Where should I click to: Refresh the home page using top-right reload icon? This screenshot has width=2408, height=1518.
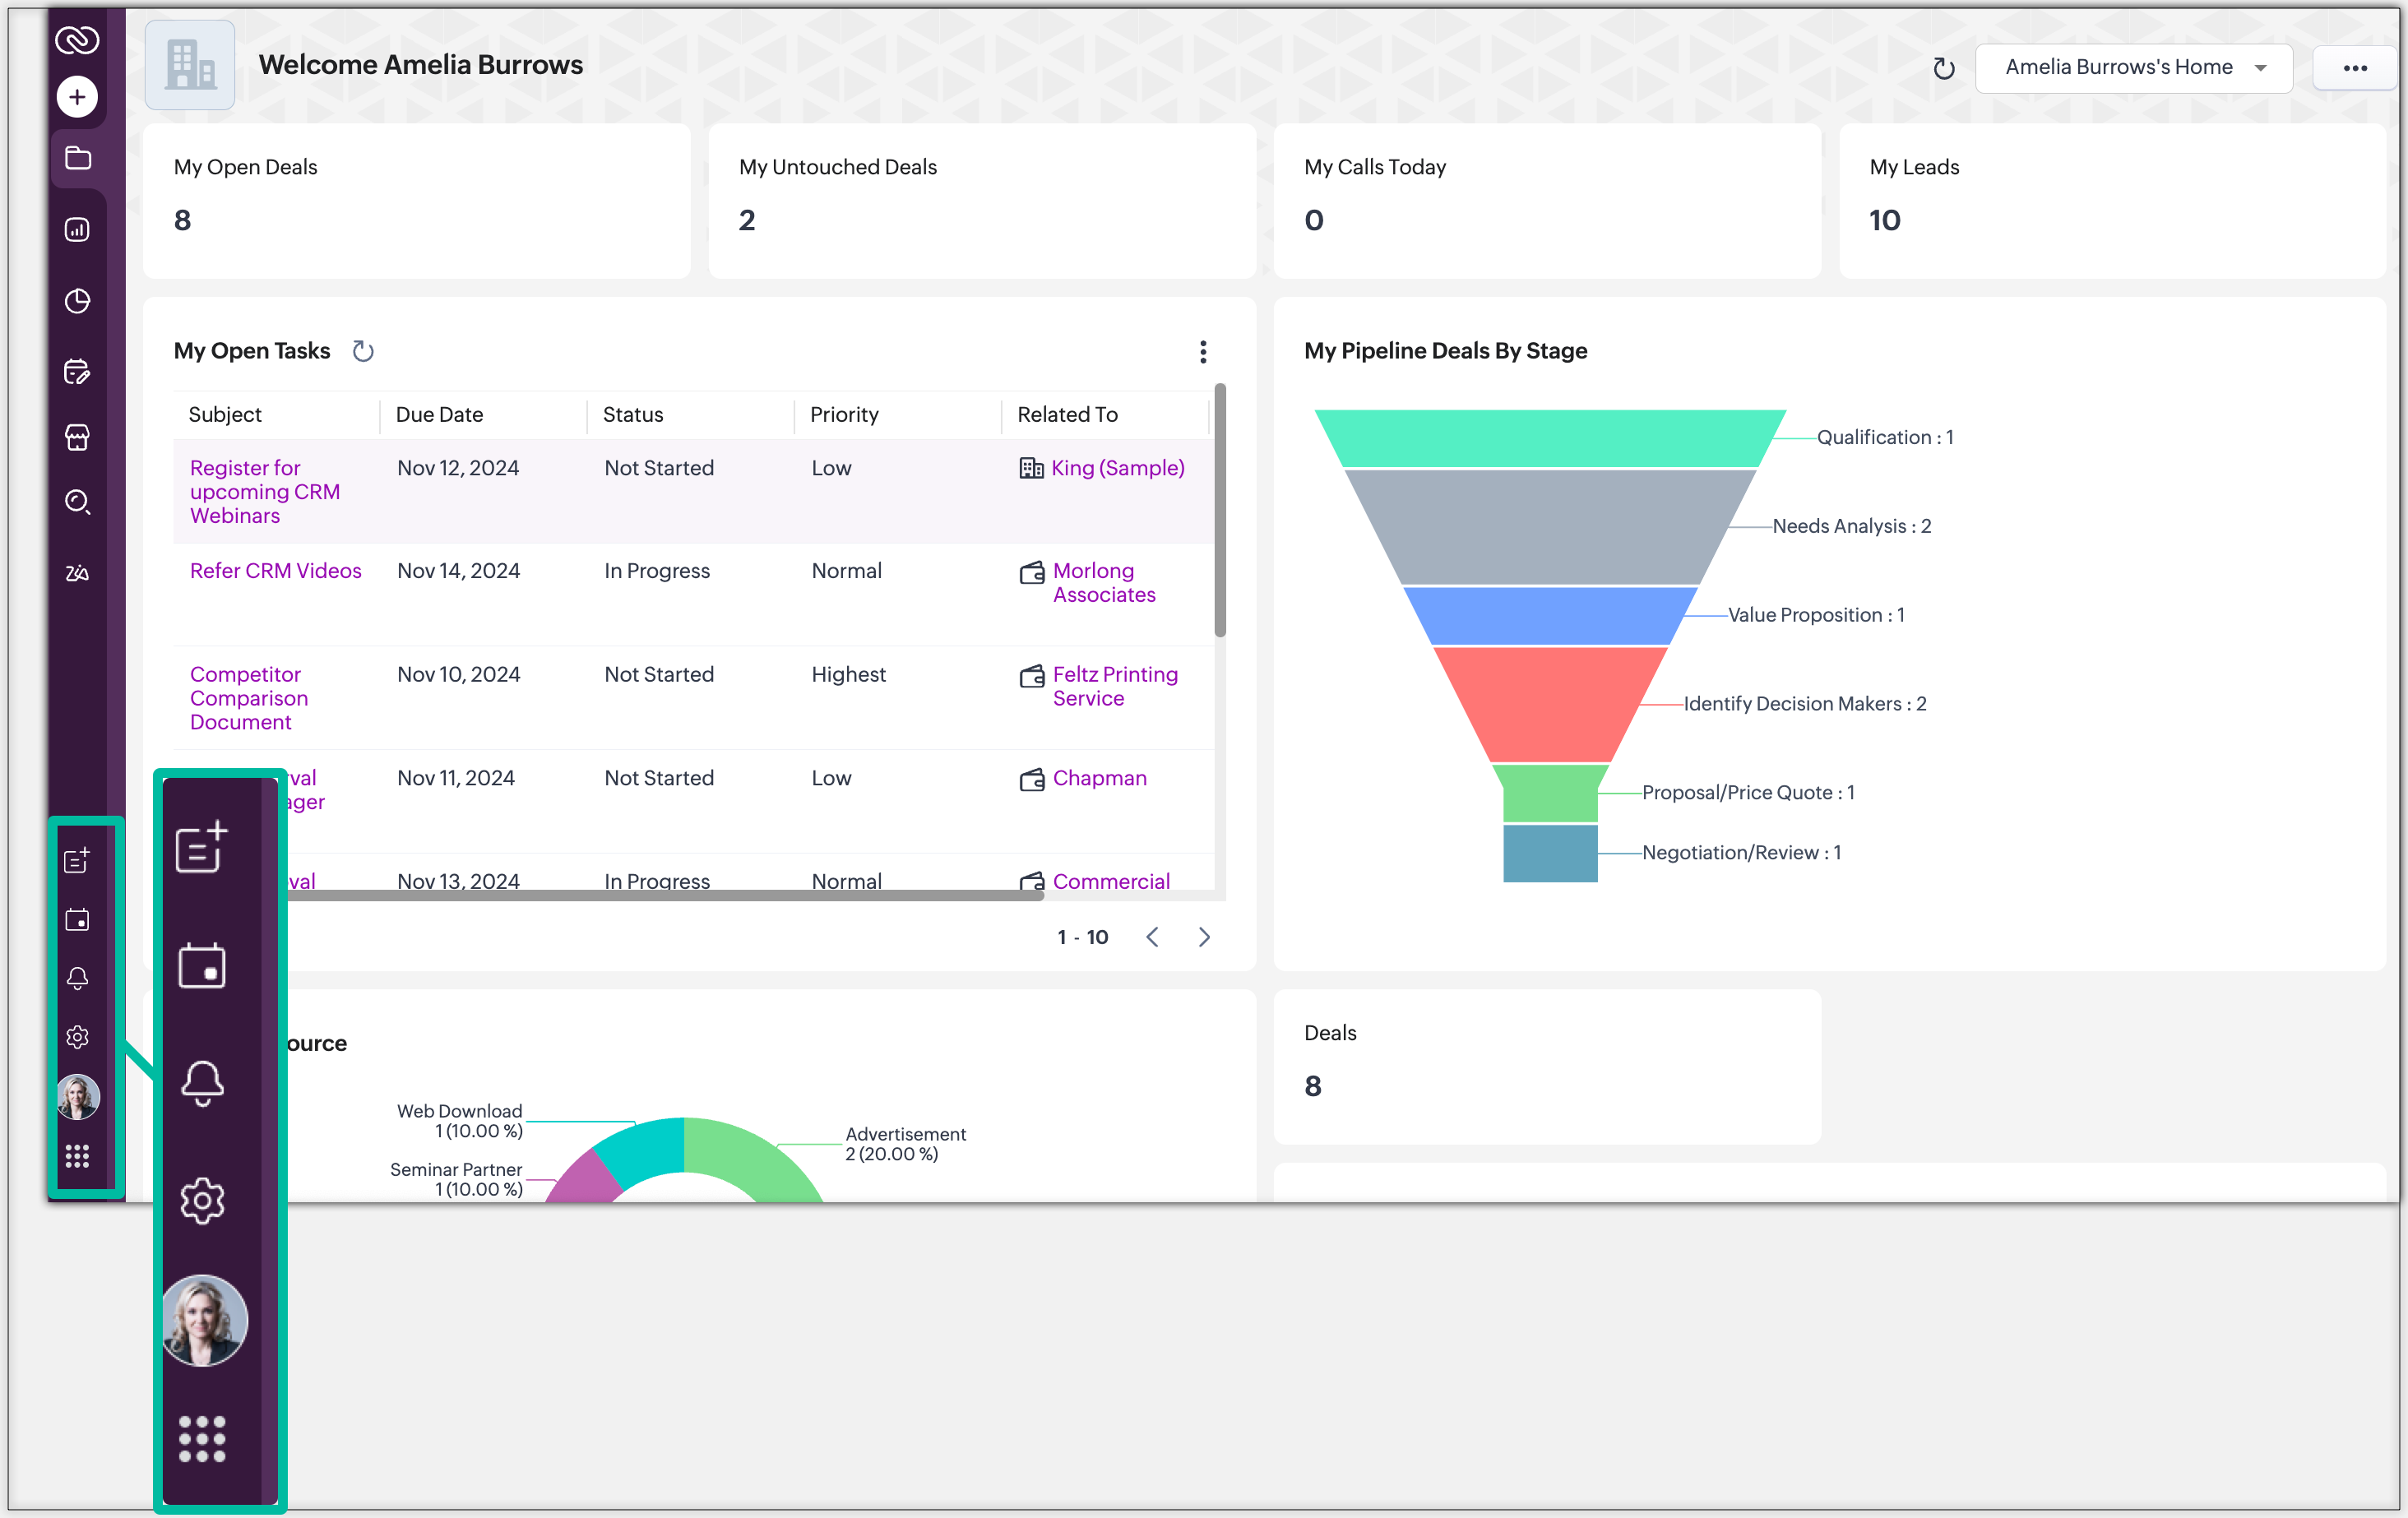tap(1943, 68)
